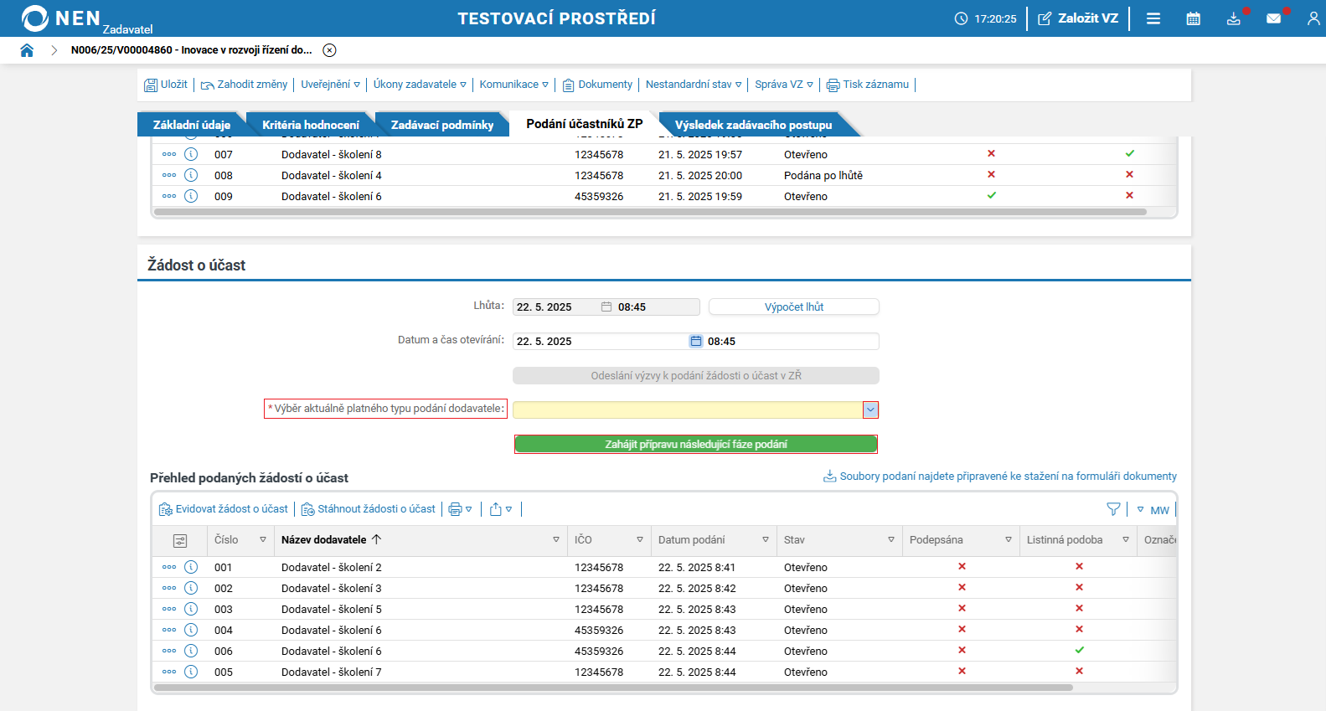This screenshot has height=711, width=1326.
Task: Click the yellow typ podání combo field
Action: tap(688, 410)
